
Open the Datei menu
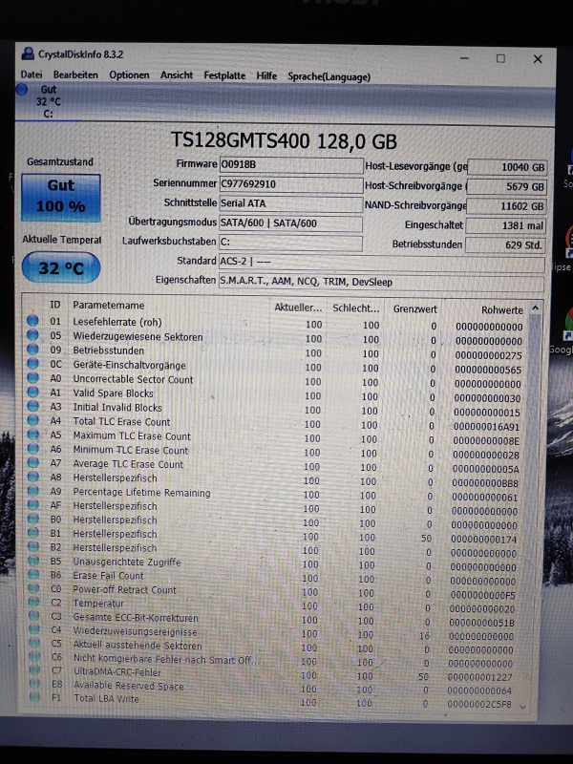[32, 74]
